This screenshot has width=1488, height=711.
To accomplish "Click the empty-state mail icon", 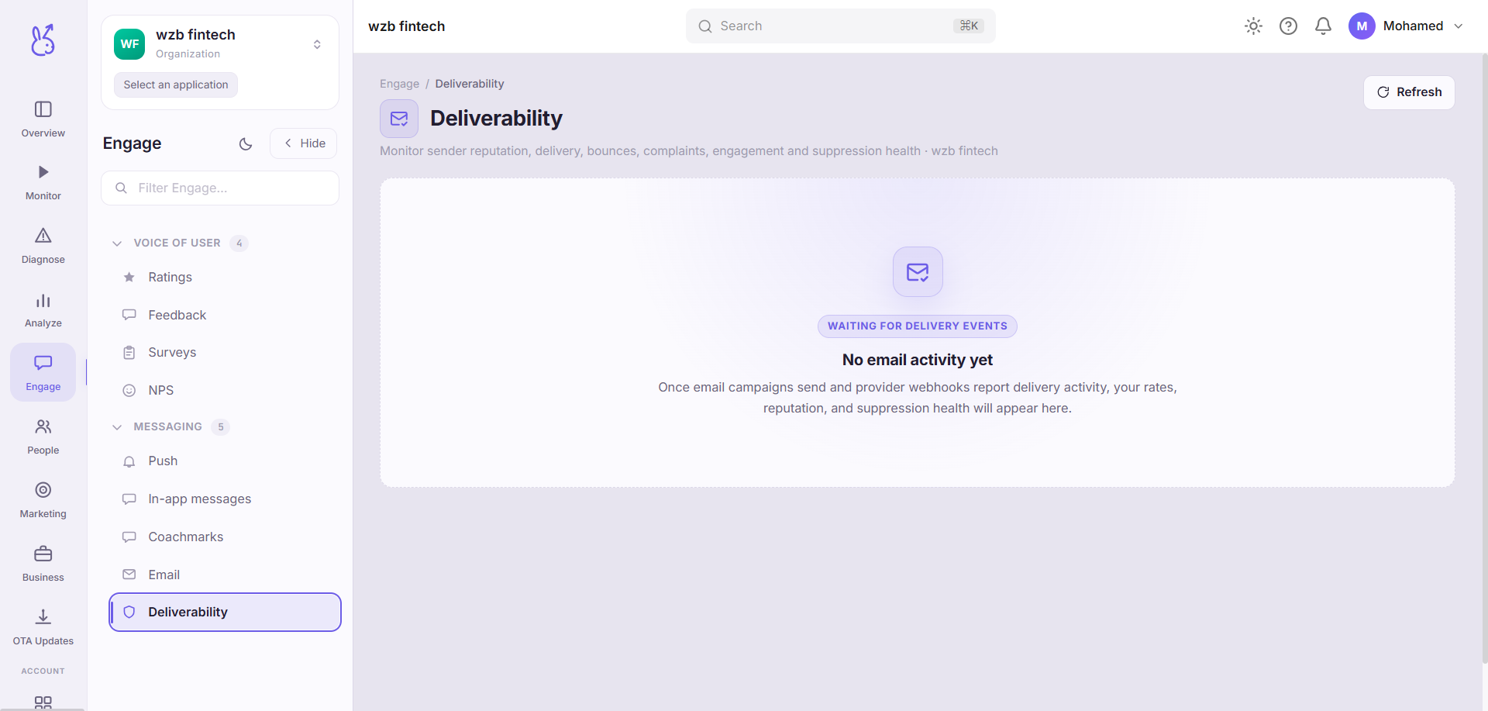I will 918,272.
